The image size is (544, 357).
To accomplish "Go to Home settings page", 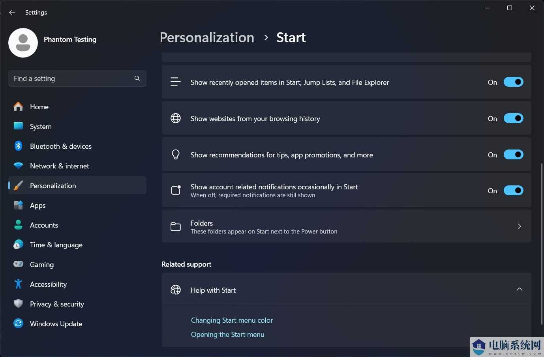I will (x=77, y=107).
